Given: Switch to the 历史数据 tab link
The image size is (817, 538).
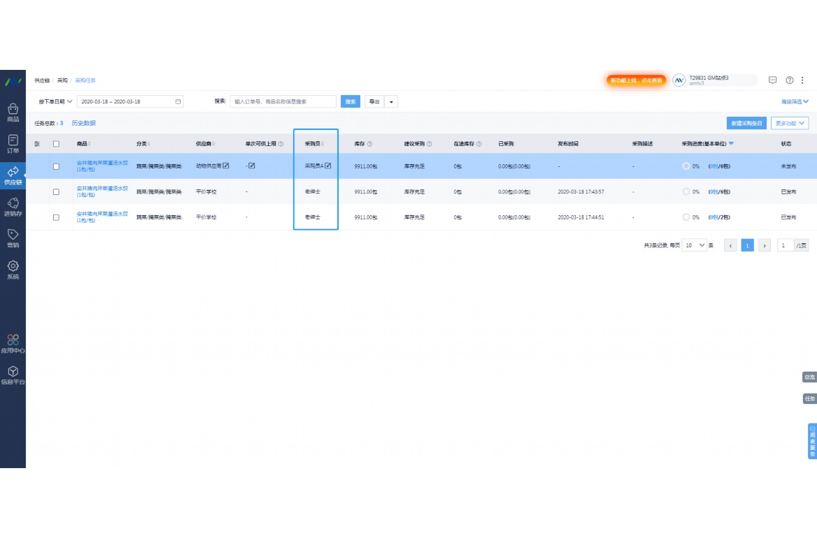Looking at the screenshot, I should pyautogui.click(x=84, y=123).
